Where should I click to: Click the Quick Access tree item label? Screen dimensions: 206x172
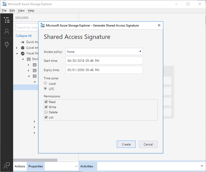tap(32, 42)
